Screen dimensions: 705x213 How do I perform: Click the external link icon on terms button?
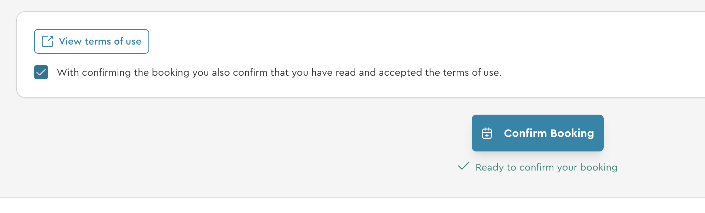click(47, 41)
